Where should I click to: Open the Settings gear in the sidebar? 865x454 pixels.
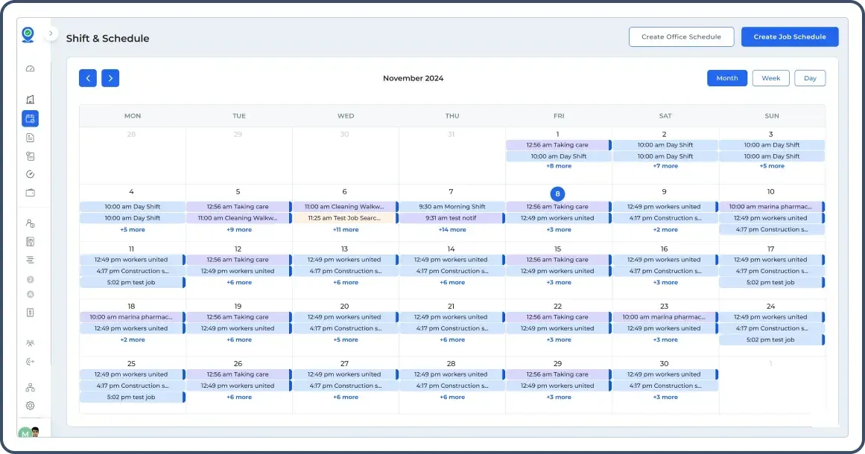pyautogui.click(x=30, y=405)
